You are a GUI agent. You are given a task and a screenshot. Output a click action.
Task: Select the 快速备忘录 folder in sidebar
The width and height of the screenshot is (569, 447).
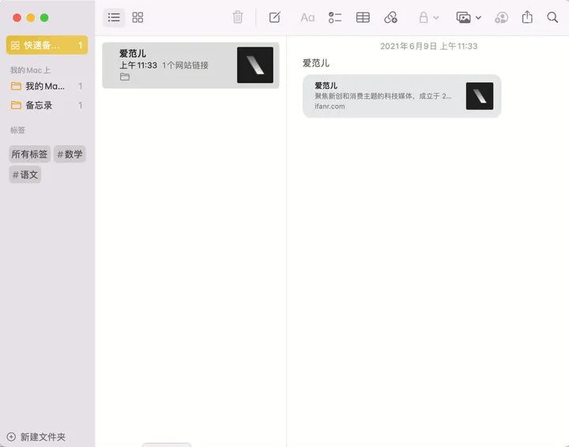(x=47, y=46)
